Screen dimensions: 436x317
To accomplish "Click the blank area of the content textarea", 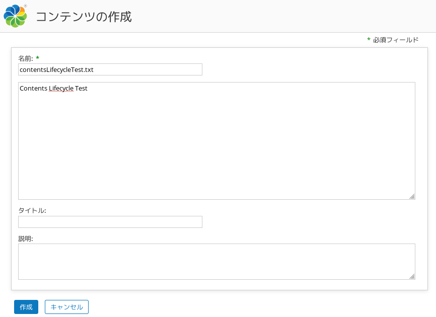I will tap(216, 144).
